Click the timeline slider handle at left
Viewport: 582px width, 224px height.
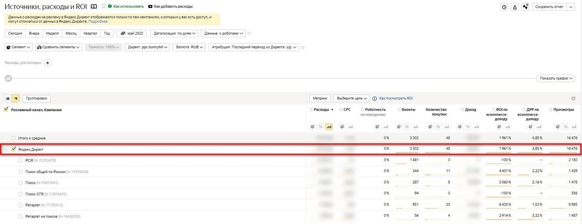click(x=8, y=78)
